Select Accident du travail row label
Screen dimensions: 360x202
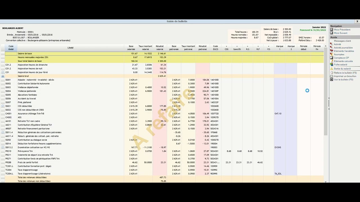point(27,99)
